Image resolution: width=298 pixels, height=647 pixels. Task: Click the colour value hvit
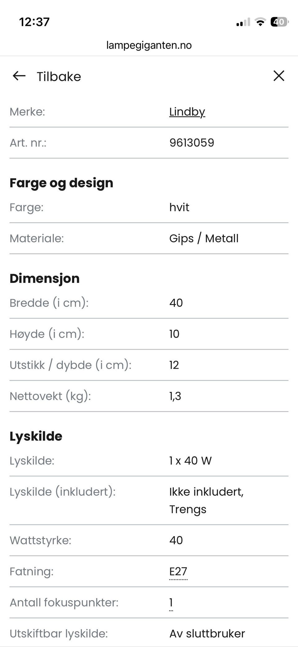179,207
